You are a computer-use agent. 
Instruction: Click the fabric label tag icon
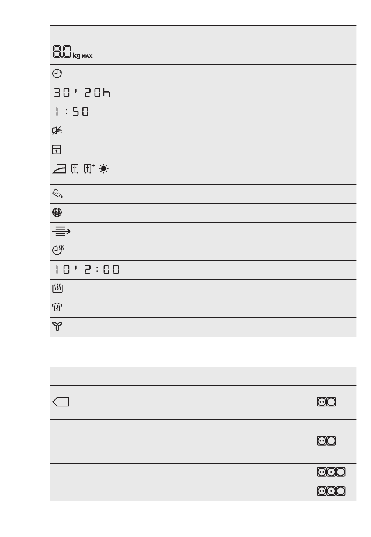(x=61, y=402)
